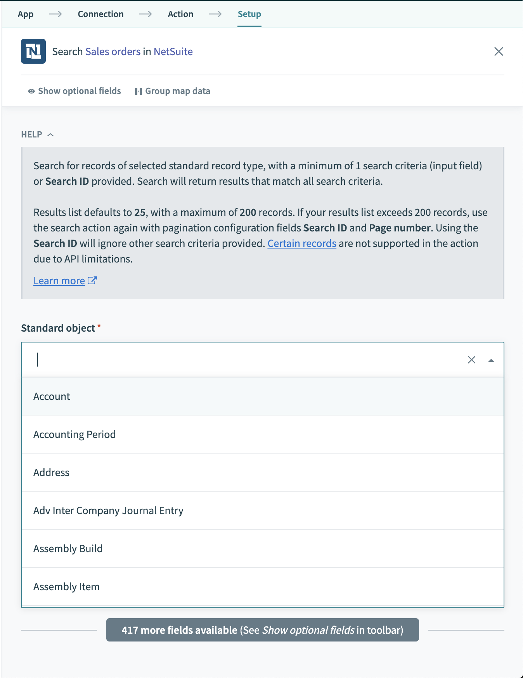Open the Action step tab

(x=180, y=14)
